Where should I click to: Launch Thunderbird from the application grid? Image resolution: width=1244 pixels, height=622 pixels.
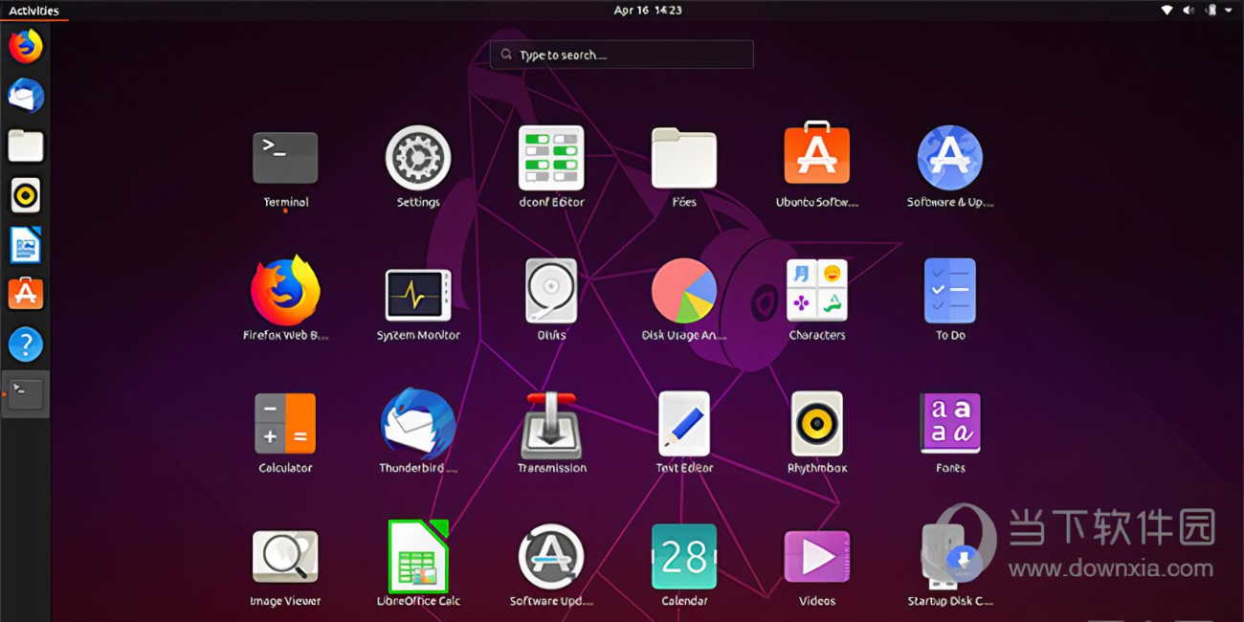tap(418, 424)
